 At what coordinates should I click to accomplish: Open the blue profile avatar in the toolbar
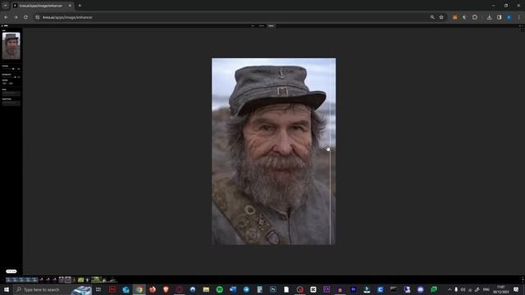click(x=509, y=17)
